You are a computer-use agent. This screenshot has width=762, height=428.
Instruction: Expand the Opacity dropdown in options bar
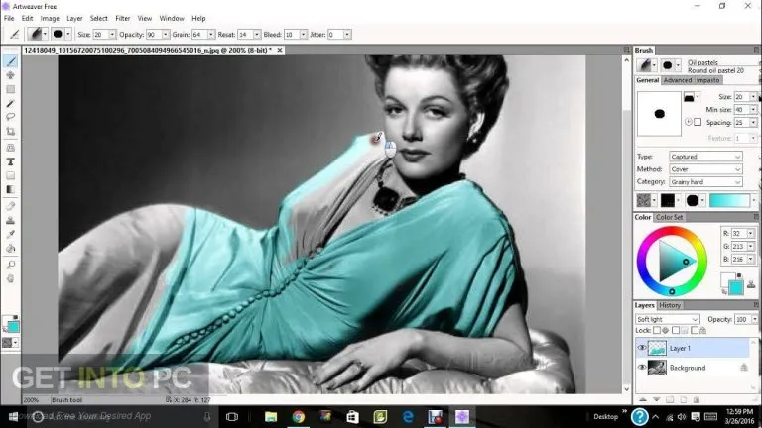tap(166, 35)
